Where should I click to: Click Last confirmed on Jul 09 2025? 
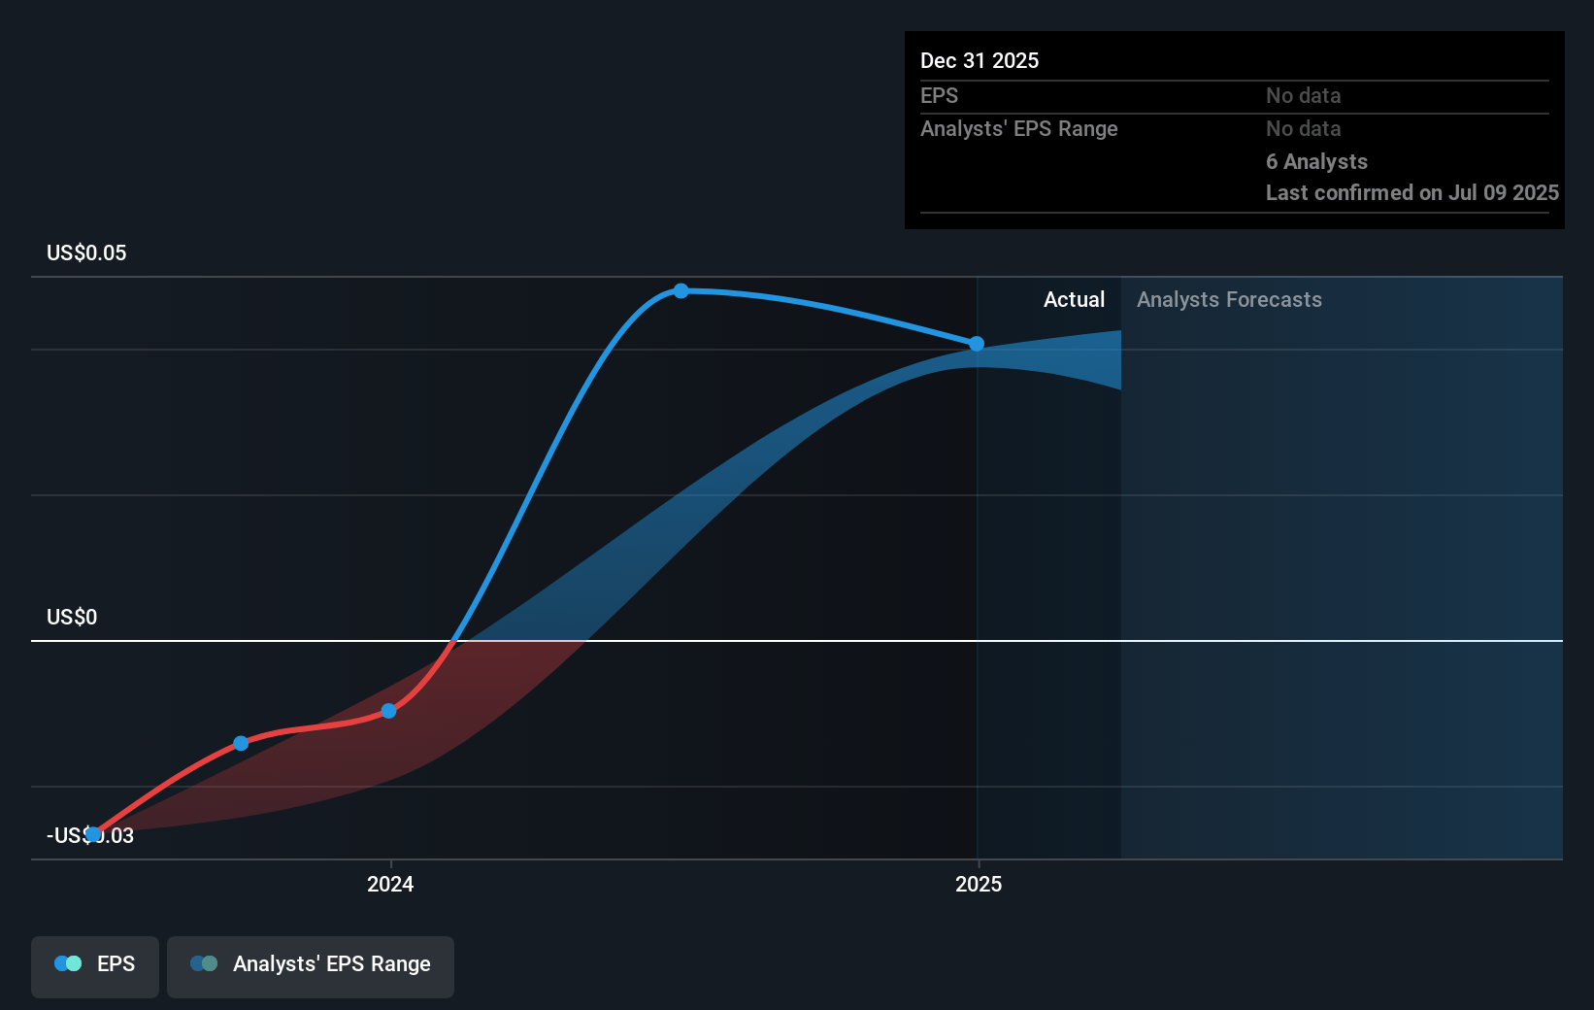coord(1411,192)
